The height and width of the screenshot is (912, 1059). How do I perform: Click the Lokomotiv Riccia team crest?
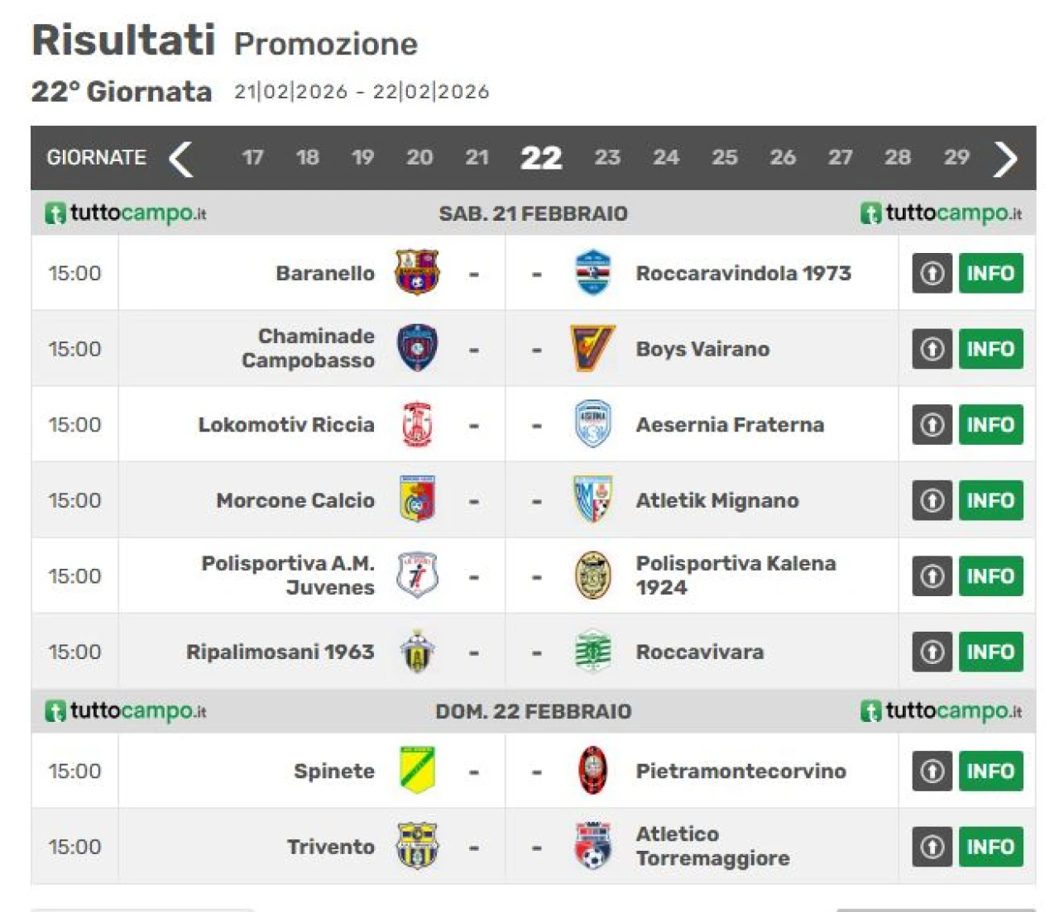pos(417,424)
